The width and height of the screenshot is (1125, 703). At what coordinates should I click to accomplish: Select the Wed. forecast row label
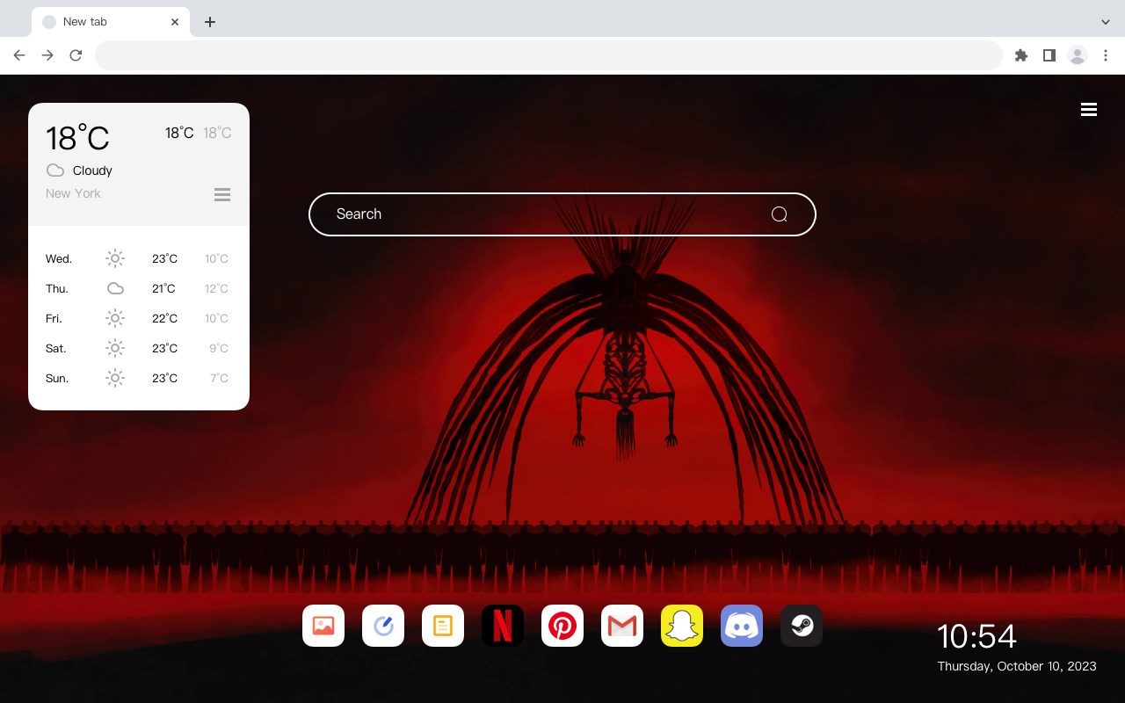click(x=59, y=258)
